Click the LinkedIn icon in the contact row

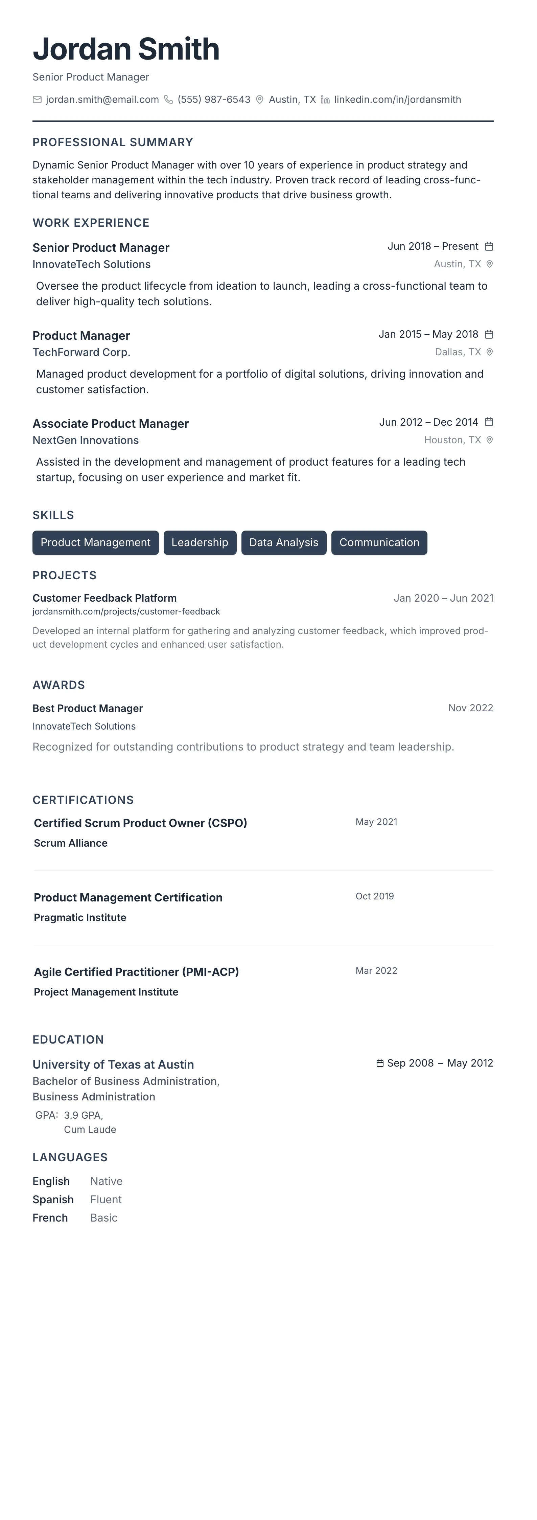325,100
